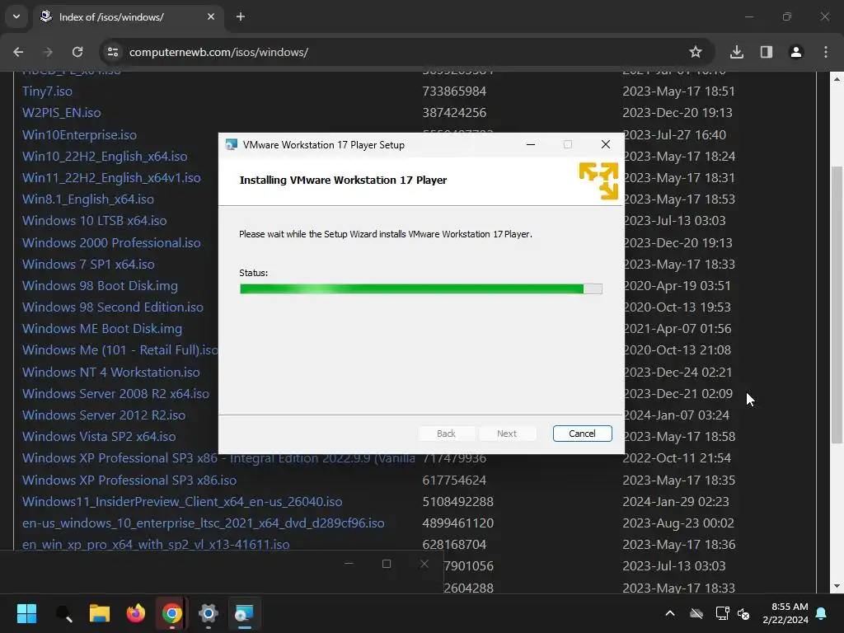Viewport: 844px width, 633px height.
Task: Open Chrome downloads icon
Action: [737, 52]
